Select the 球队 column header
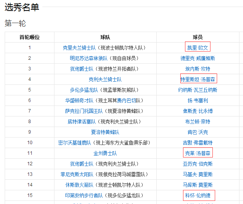This screenshot has height=204, width=243. click(105, 37)
